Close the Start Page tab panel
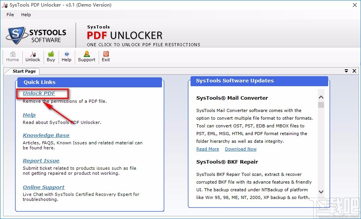This screenshot has height=219, width=361. pyautogui.click(x=354, y=71)
